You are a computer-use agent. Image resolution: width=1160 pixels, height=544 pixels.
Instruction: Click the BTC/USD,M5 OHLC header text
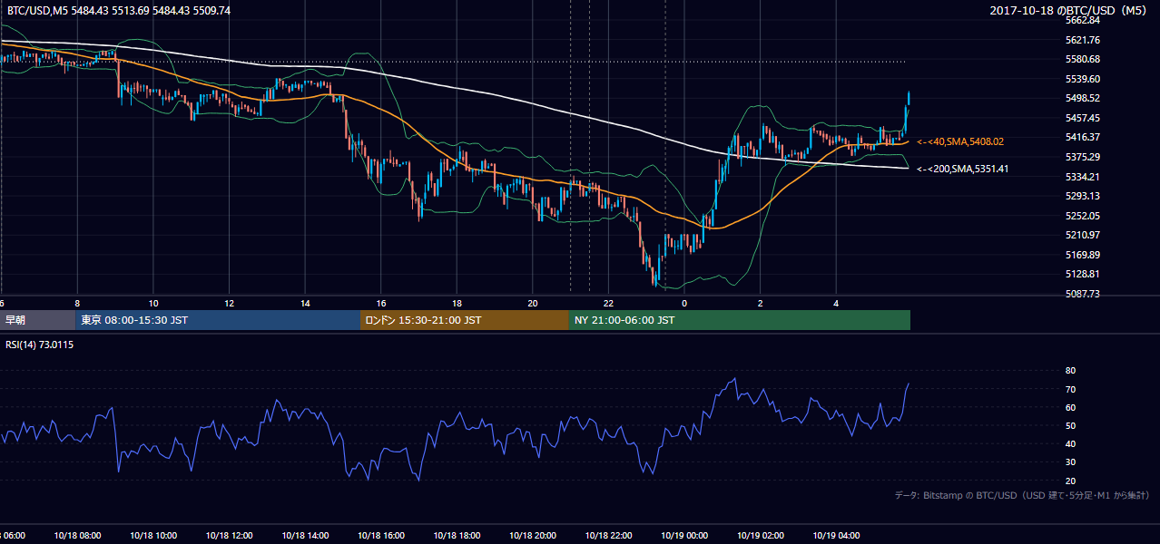pyautogui.click(x=117, y=10)
